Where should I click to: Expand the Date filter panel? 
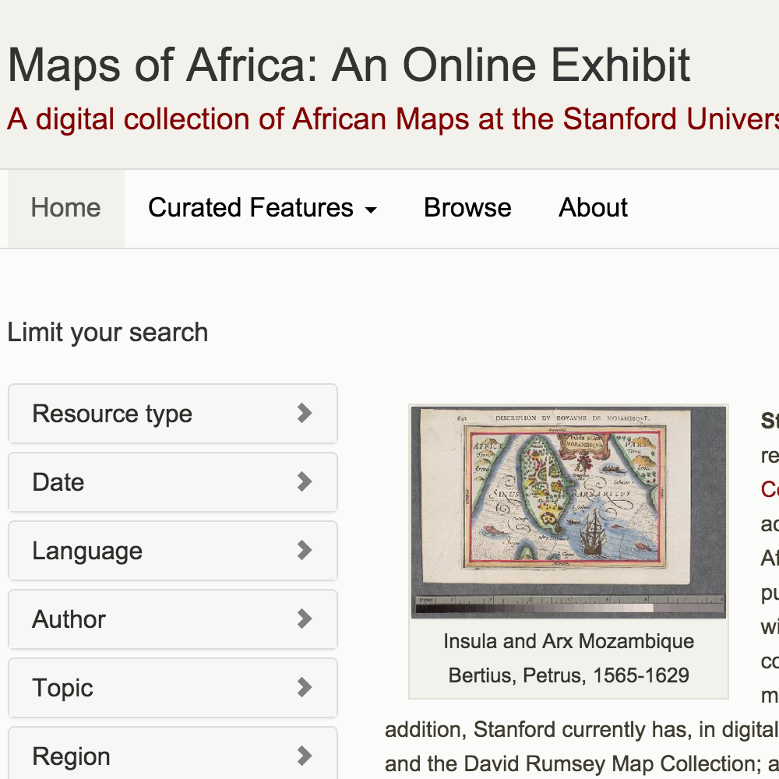pyautogui.click(x=173, y=482)
